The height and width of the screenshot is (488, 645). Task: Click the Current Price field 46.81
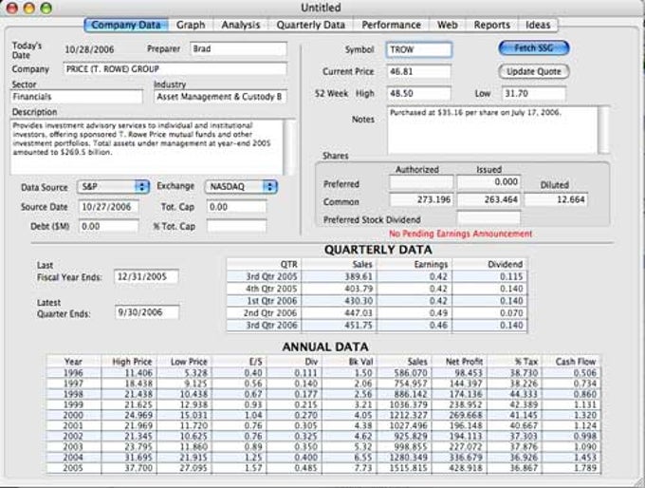tap(418, 71)
